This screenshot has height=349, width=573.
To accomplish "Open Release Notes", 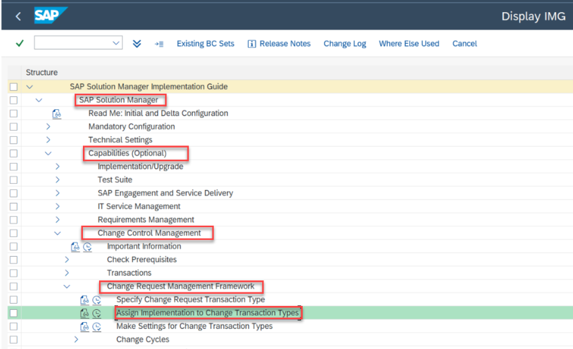I will (x=285, y=44).
